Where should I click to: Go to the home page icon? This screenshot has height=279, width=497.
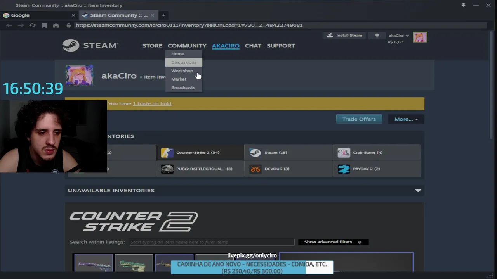coord(56,25)
